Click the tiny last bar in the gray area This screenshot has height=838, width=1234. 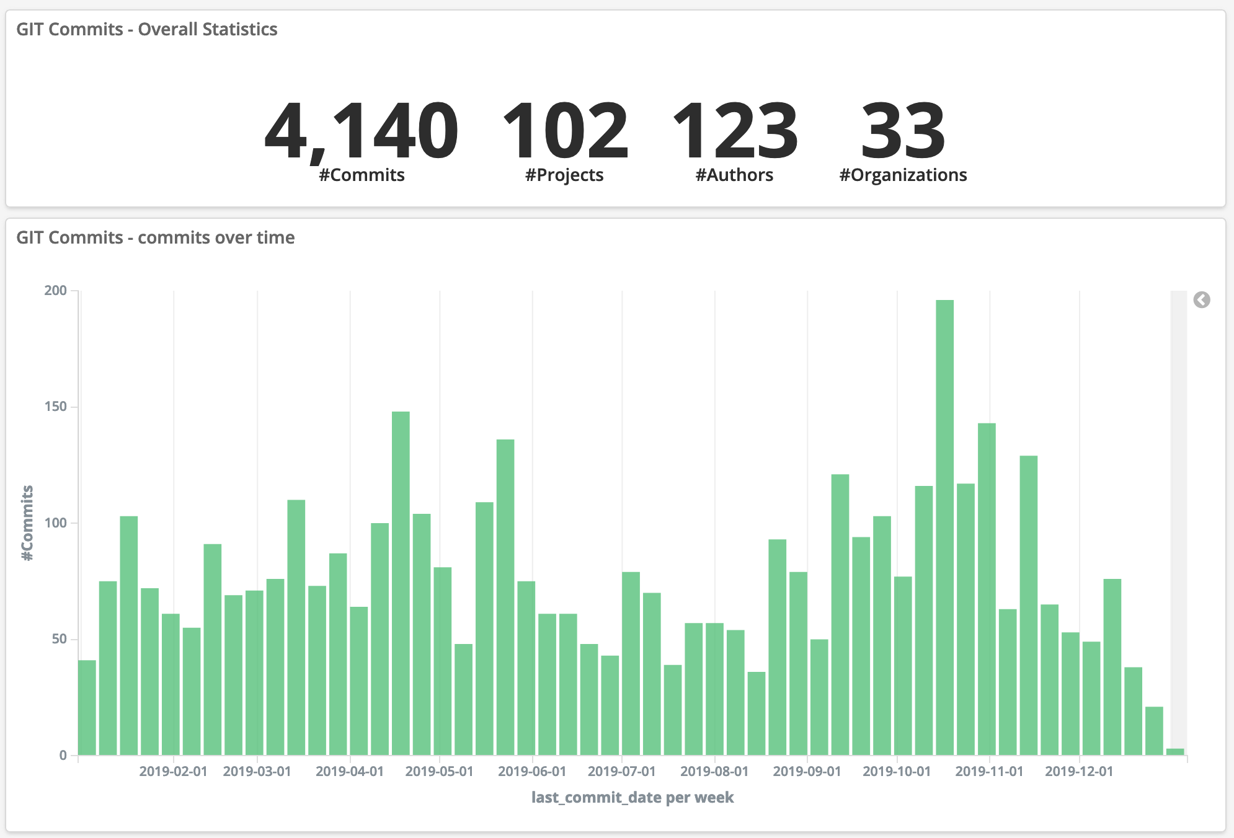pyautogui.click(x=1174, y=752)
